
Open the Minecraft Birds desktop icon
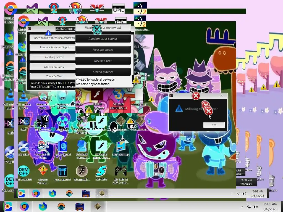tap(43, 100)
